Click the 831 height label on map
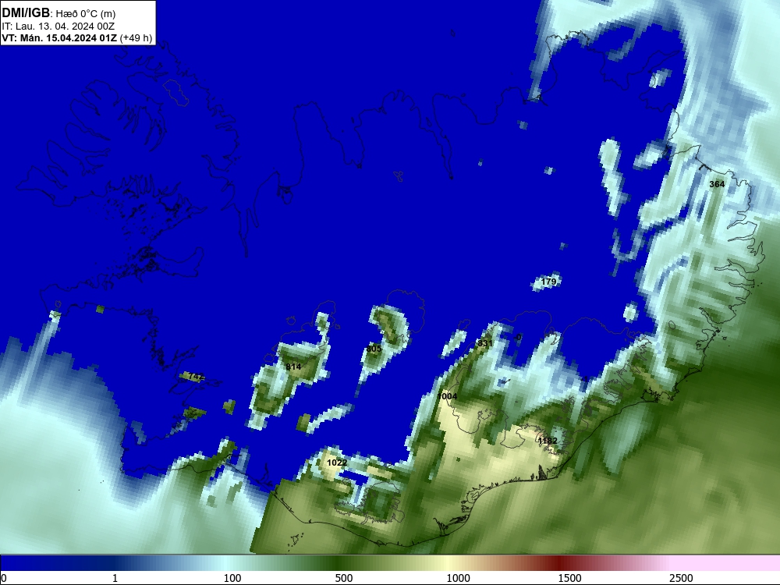780x585 pixels. [485, 343]
